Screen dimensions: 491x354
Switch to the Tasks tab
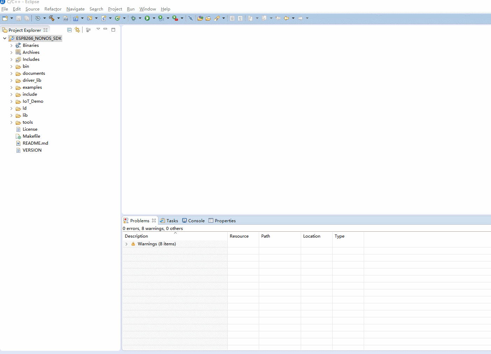click(169, 221)
